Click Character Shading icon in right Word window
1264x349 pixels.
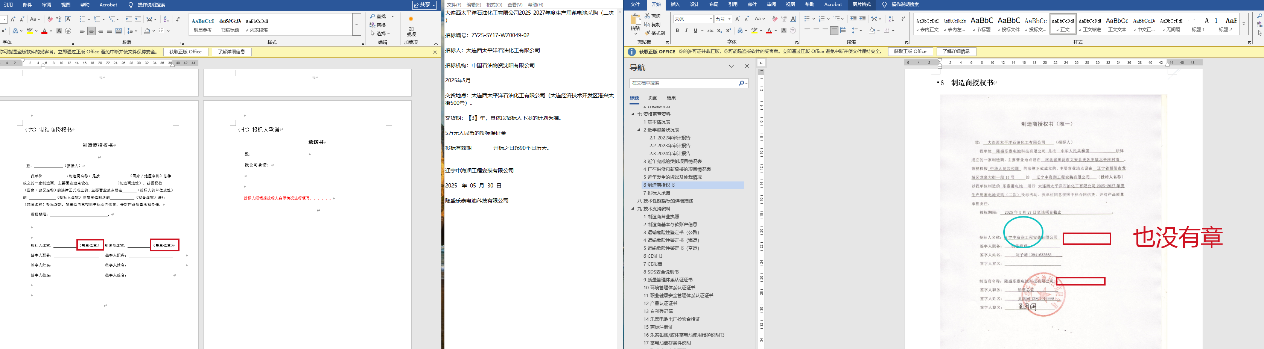[x=783, y=30]
